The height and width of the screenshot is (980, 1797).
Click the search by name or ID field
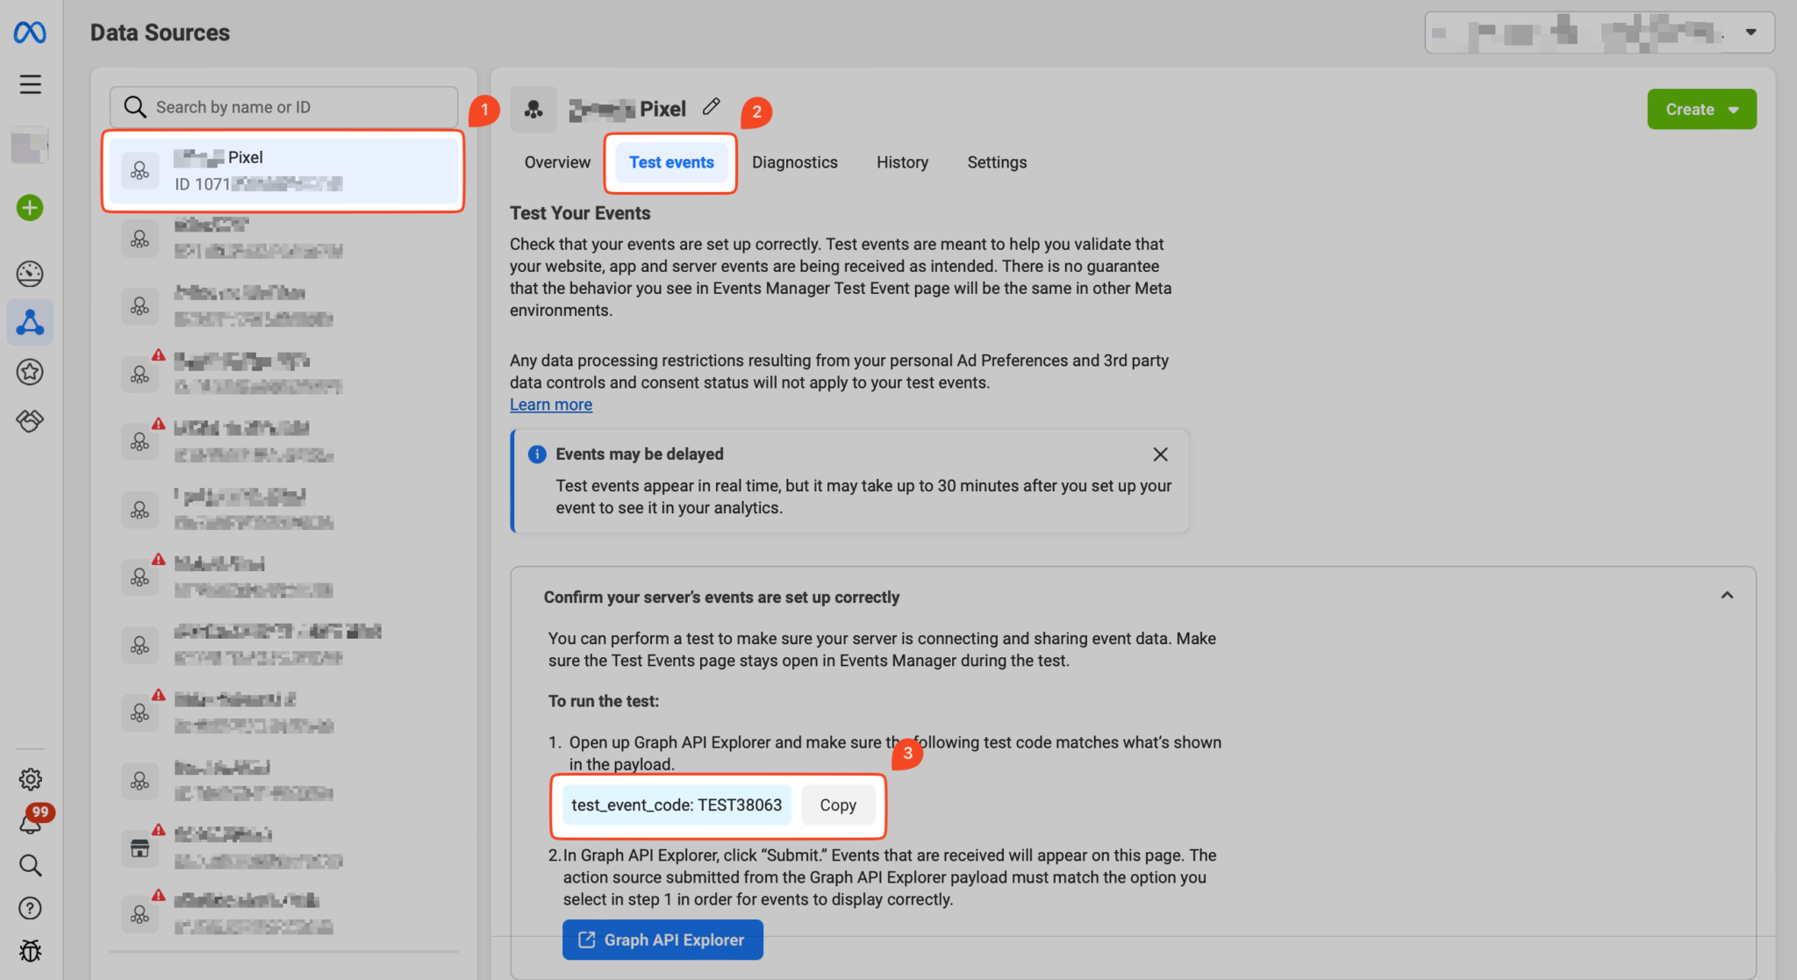(283, 107)
